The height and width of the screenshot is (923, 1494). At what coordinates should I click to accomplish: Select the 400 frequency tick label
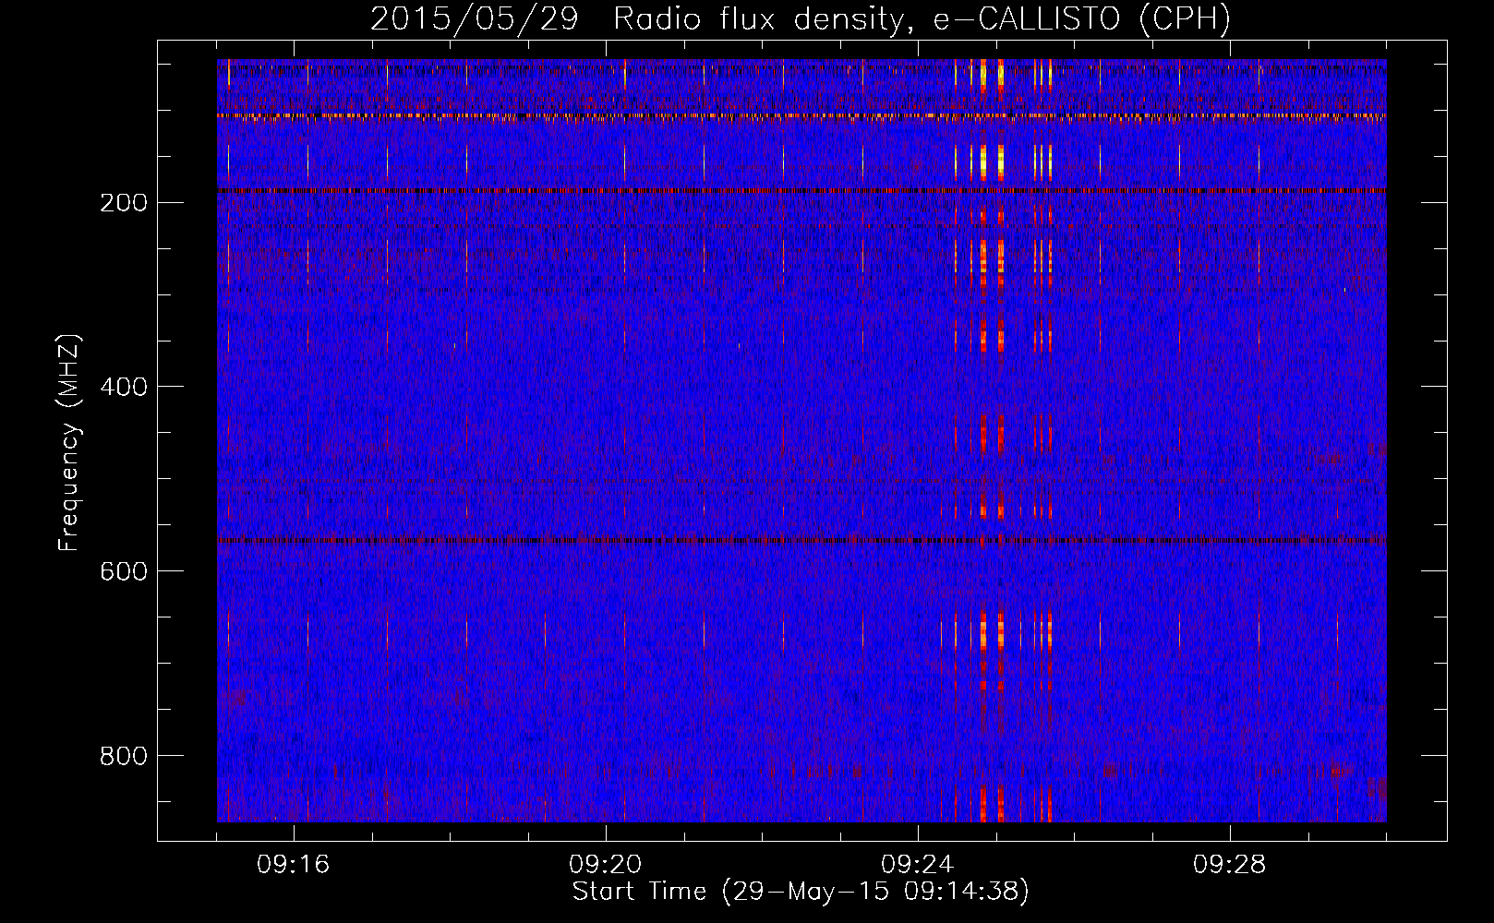(x=124, y=387)
